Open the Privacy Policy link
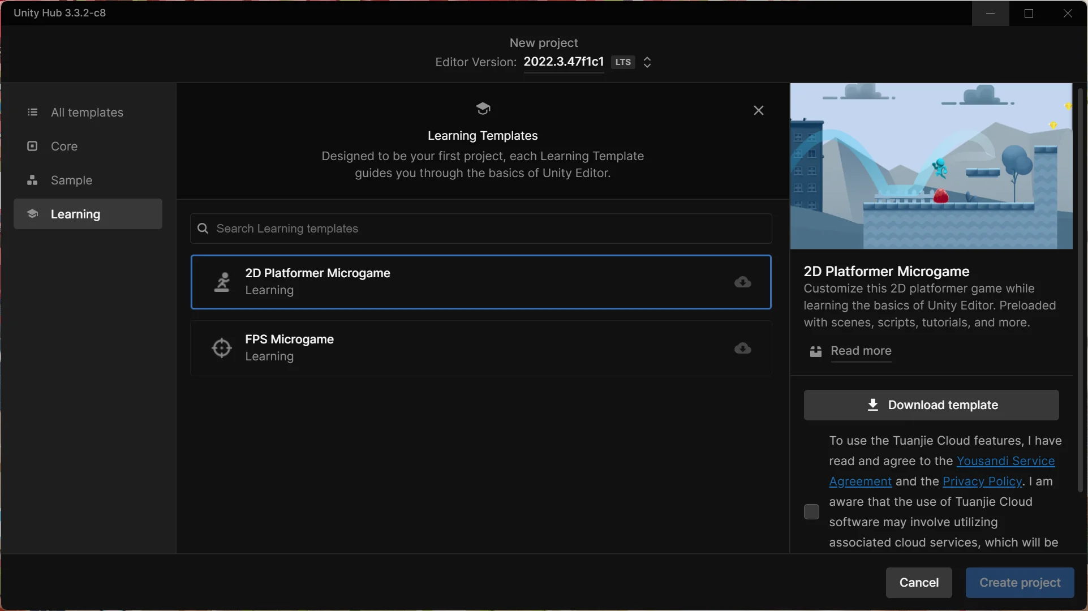The height and width of the screenshot is (611, 1088). point(982,481)
